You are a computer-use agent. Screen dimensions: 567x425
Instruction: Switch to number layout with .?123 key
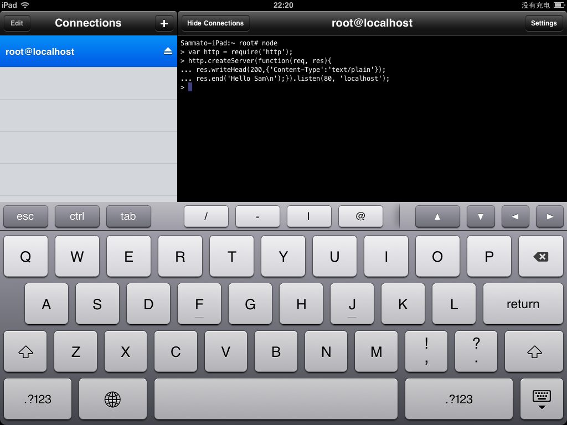coord(37,399)
